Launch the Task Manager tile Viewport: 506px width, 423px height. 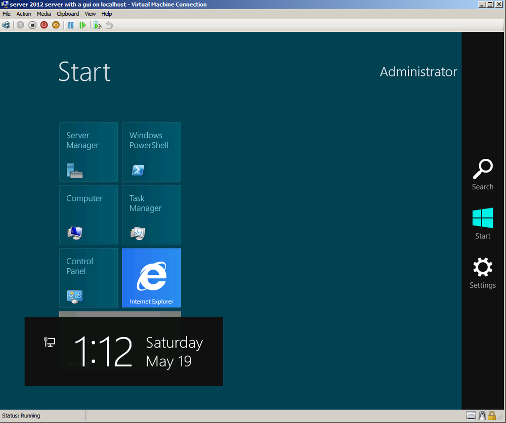(151, 215)
